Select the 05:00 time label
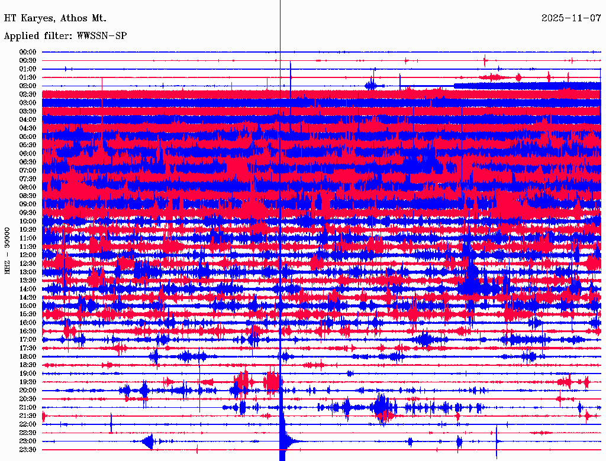This screenshot has width=606, height=461. tap(28, 137)
